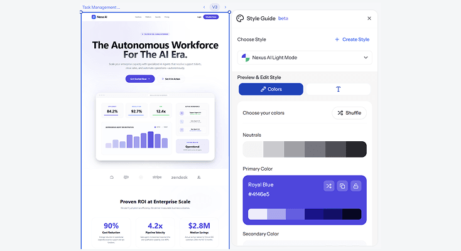
Task: Select fourth navy blue primary shade
Action: click(314, 214)
